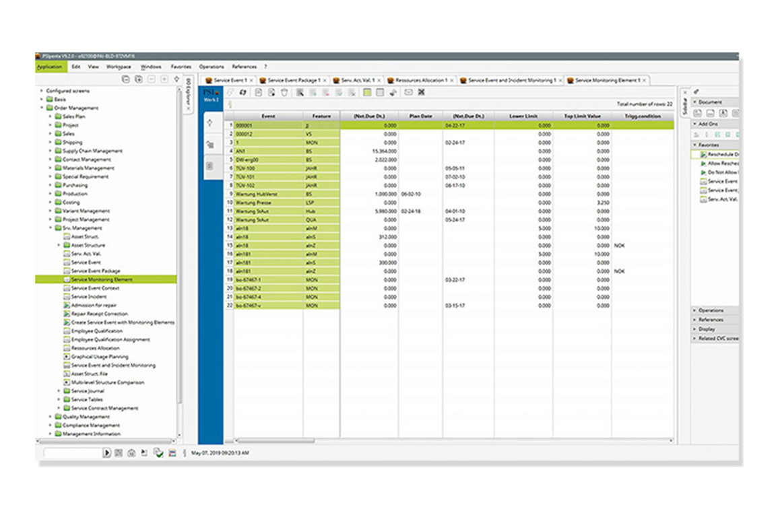Viewport: 776px width, 517px height.
Task: Open the Workspace menu
Action: [119, 67]
